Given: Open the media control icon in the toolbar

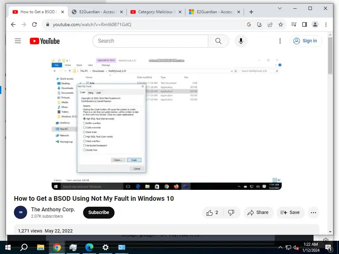Looking at the screenshot, I should tap(294, 24).
